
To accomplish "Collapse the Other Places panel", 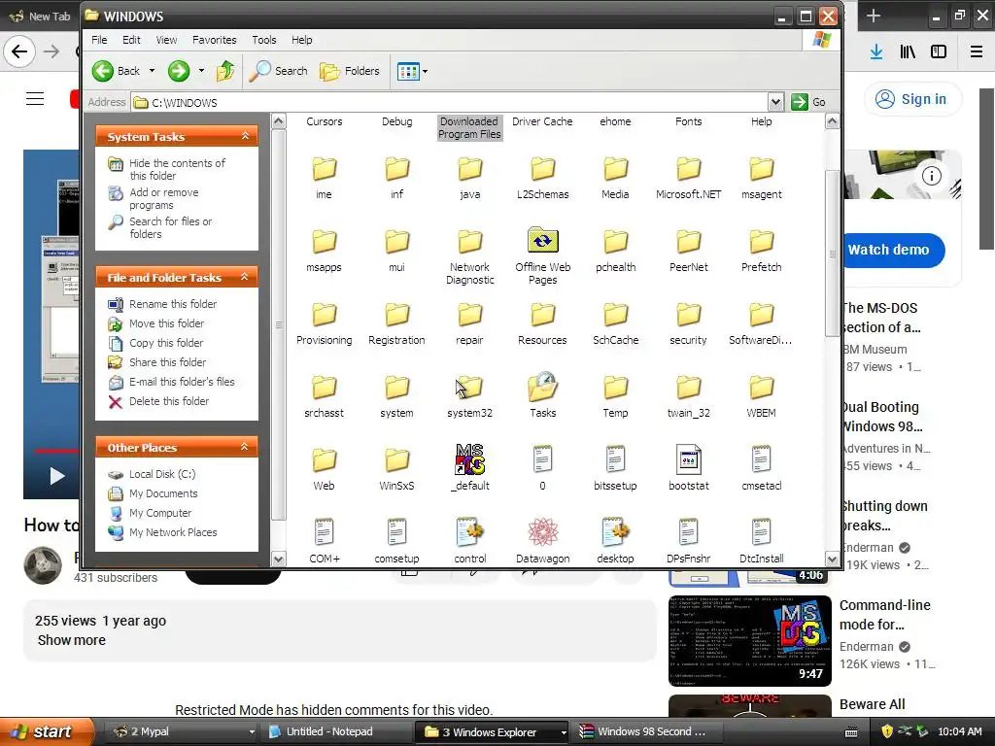I will 245,447.
